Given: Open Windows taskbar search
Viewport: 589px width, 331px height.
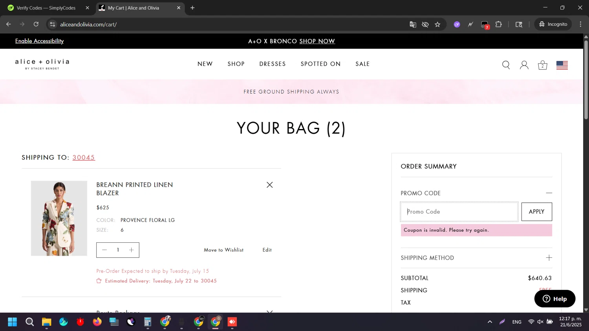Looking at the screenshot, I should pyautogui.click(x=29, y=322).
